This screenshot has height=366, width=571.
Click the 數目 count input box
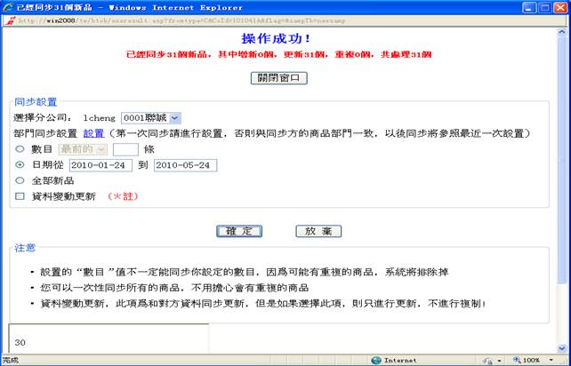[125, 149]
